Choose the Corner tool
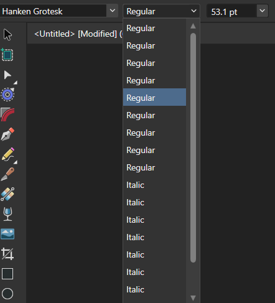 pyautogui.click(x=7, y=114)
